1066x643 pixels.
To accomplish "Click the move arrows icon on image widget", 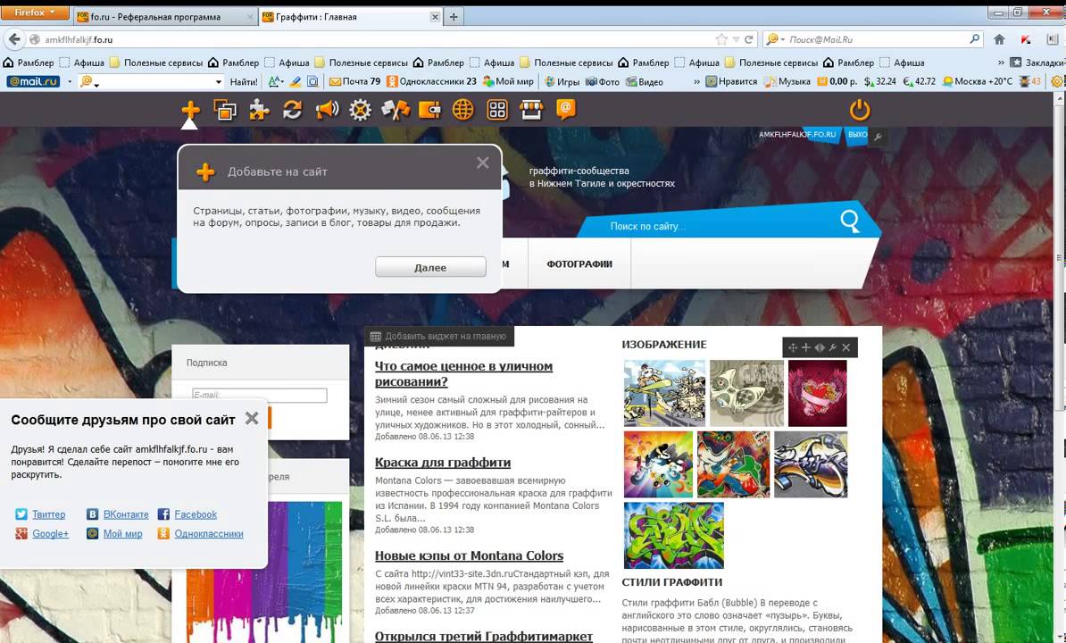I will [x=793, y=347].
